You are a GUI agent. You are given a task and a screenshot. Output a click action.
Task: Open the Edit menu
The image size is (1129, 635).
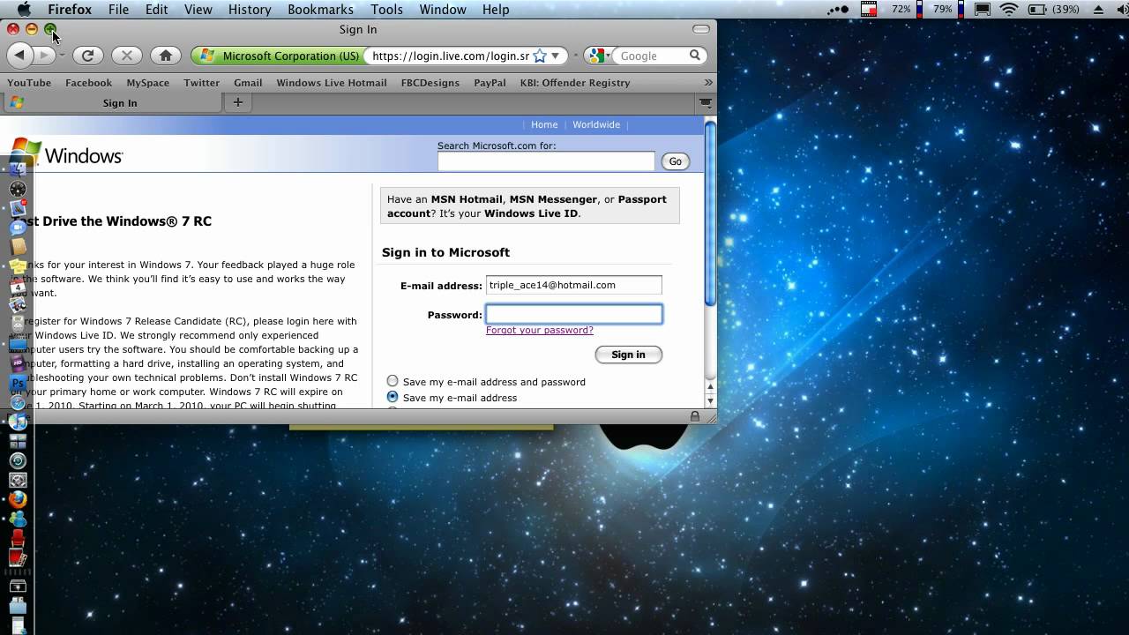point(157,10)
